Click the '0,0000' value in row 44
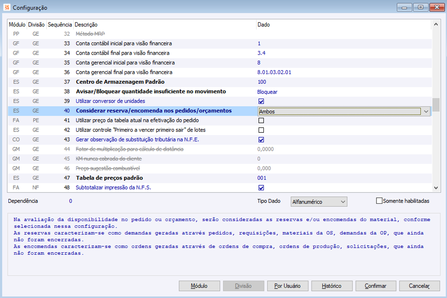Viewport: 447px width, 298px height. 266,149
